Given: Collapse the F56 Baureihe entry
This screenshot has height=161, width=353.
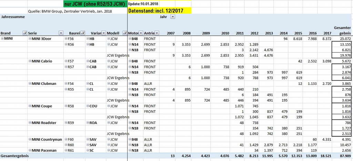Looking at the screenshot, I should (x=66, y=38).
